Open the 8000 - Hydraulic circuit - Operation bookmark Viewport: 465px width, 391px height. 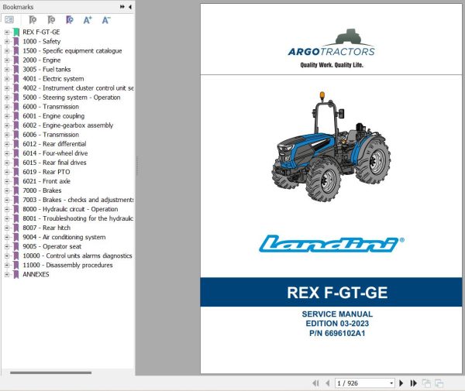(x=71, y=209)
